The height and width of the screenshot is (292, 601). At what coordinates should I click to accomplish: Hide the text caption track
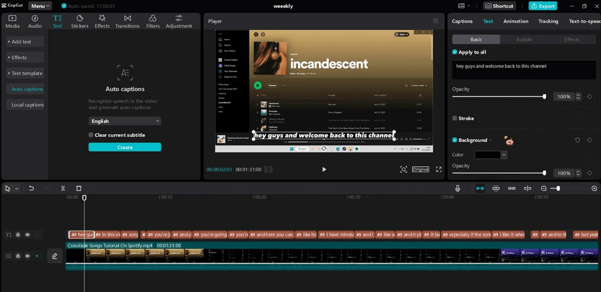pyautogui.click(x=28, y=234)
